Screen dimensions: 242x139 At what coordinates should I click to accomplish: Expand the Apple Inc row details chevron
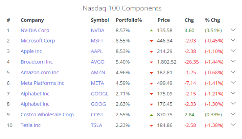(x=233, y=51)
